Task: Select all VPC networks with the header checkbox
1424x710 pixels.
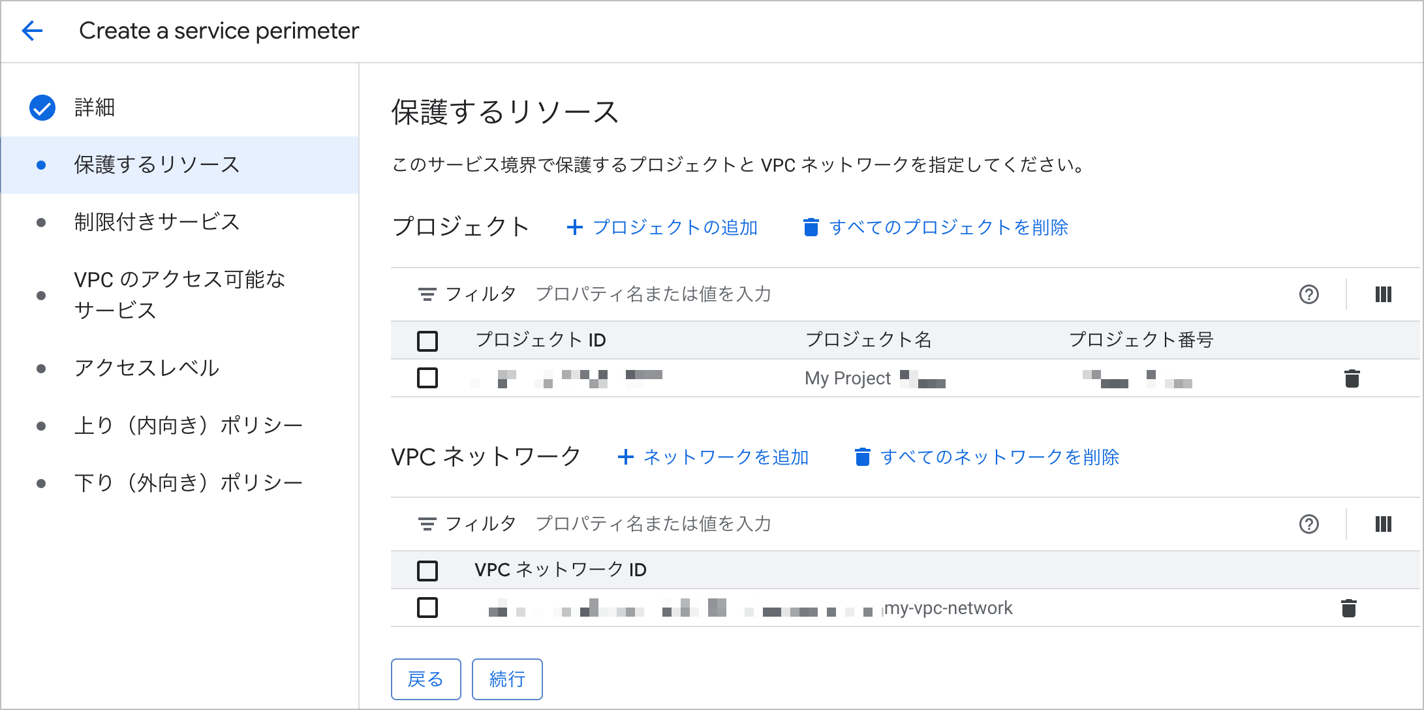Action: pyautogui.click(x=427, y=570)
